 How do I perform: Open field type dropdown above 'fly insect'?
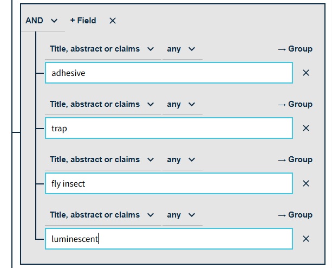102,159
